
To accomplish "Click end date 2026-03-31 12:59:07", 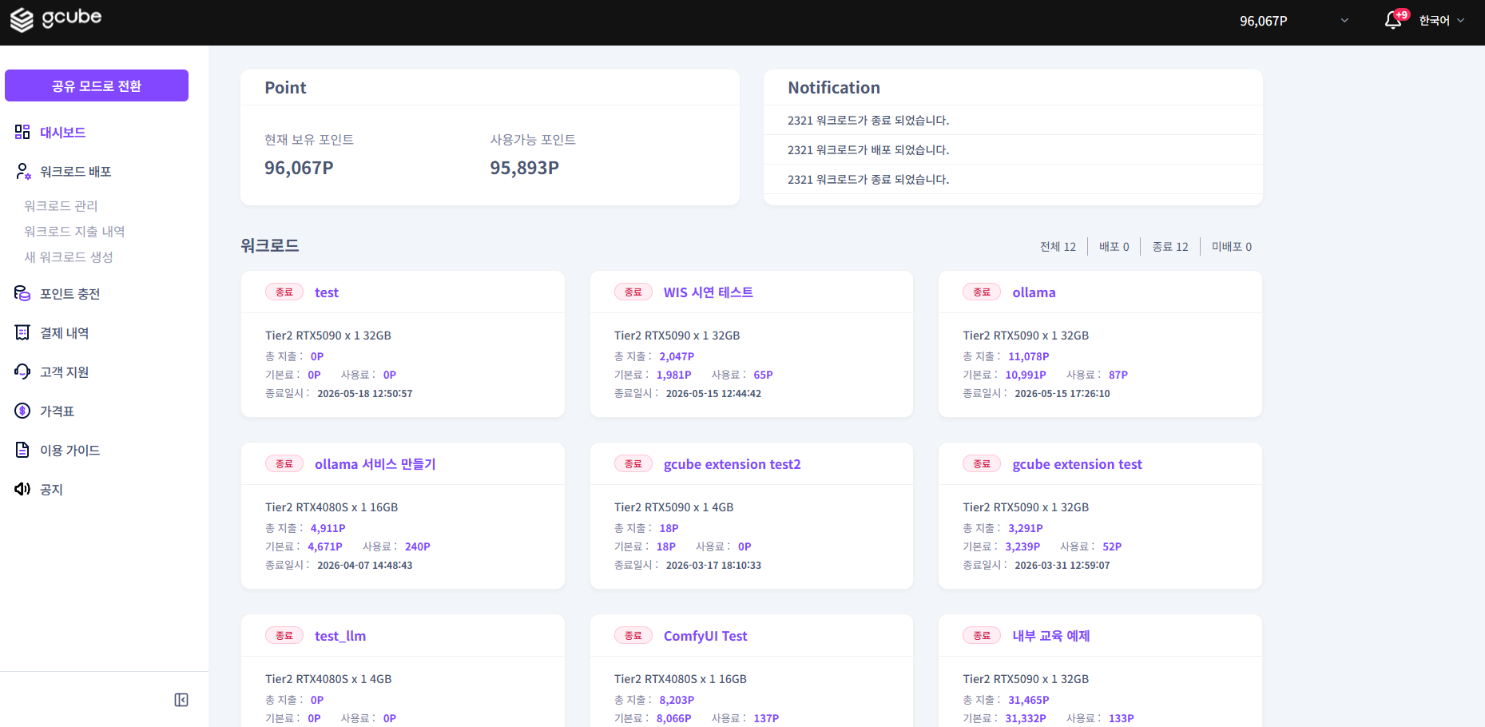I will point(1062,565).
